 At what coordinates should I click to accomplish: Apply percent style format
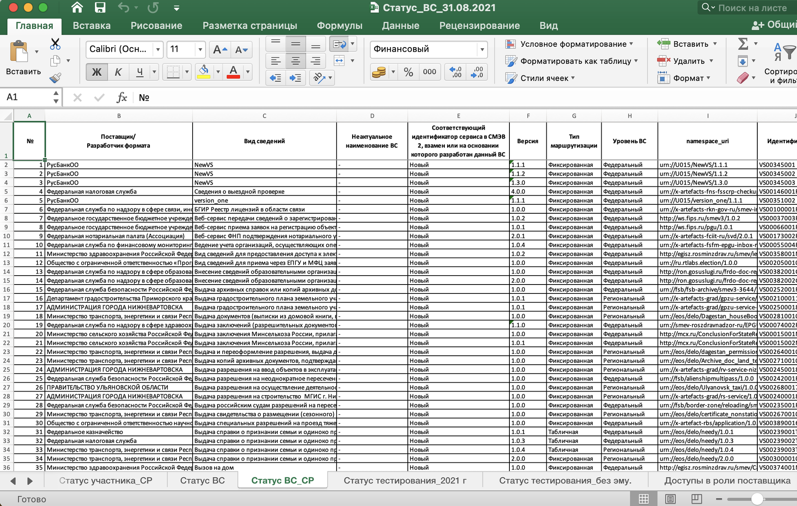[x=408, y=72]
